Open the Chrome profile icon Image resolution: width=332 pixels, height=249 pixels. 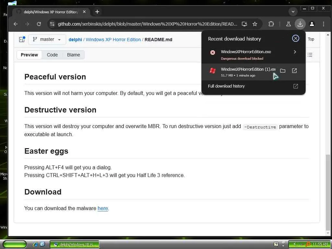tap(312, 24)
